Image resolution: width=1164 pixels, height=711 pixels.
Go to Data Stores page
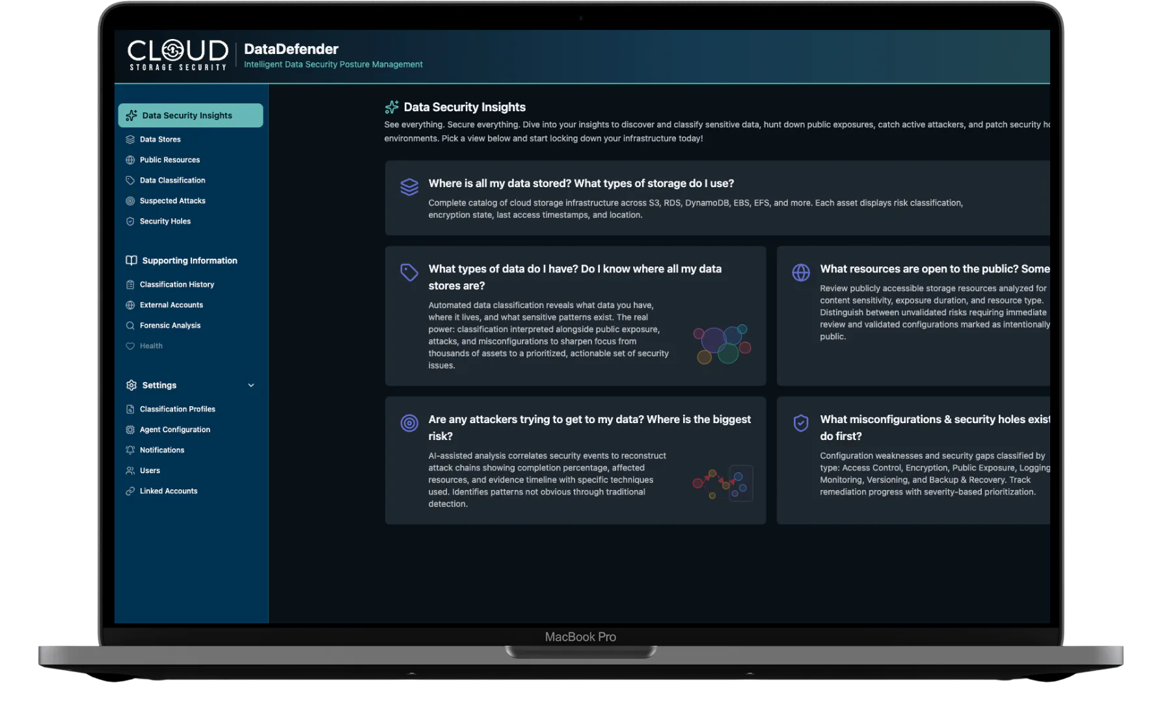pyautogui.click(x=160, y=139)
